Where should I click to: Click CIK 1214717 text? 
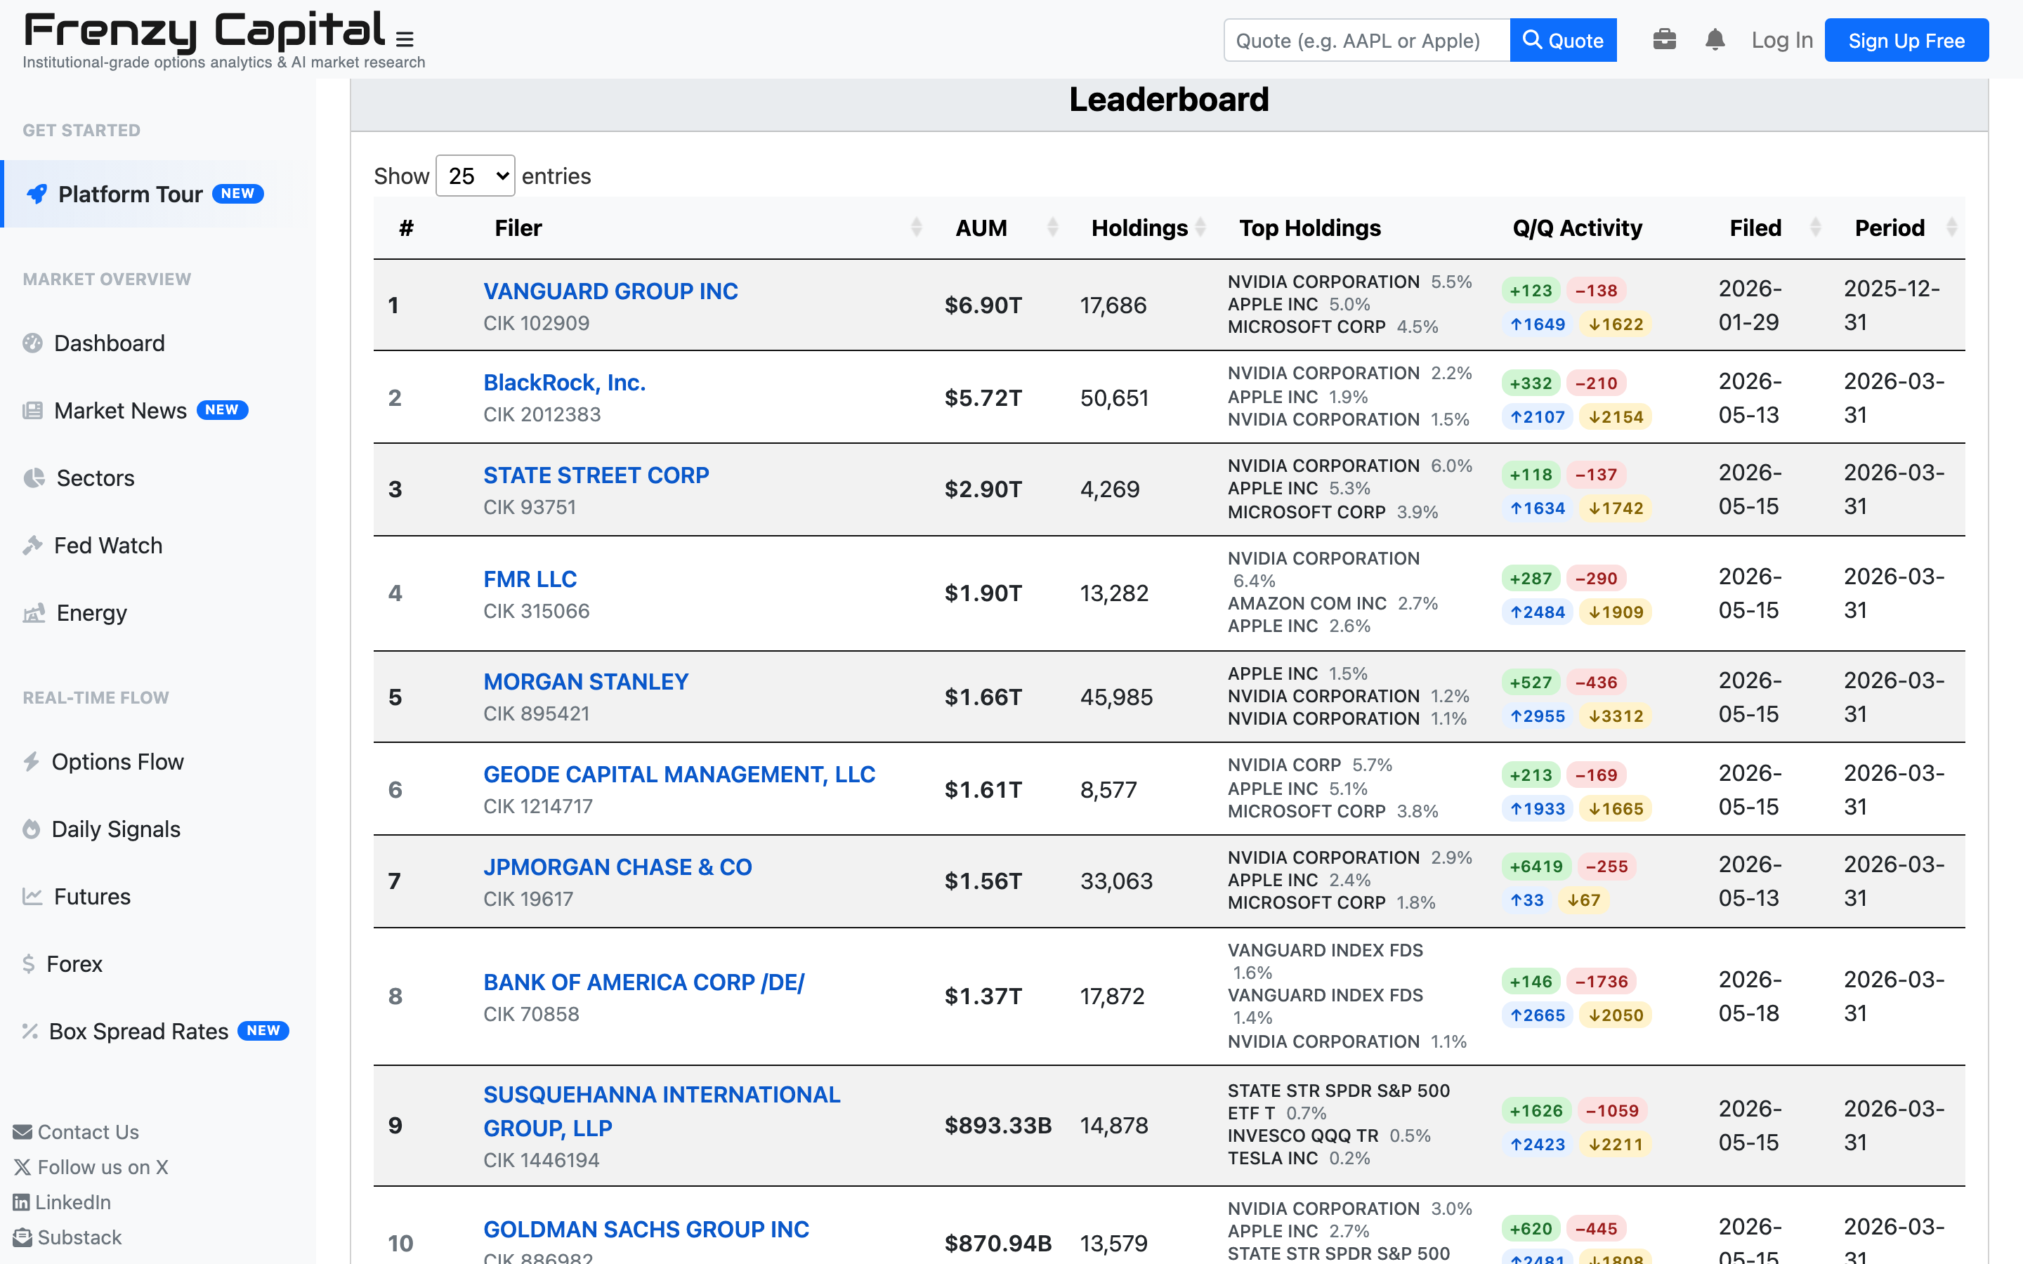(x=537, y=806)
